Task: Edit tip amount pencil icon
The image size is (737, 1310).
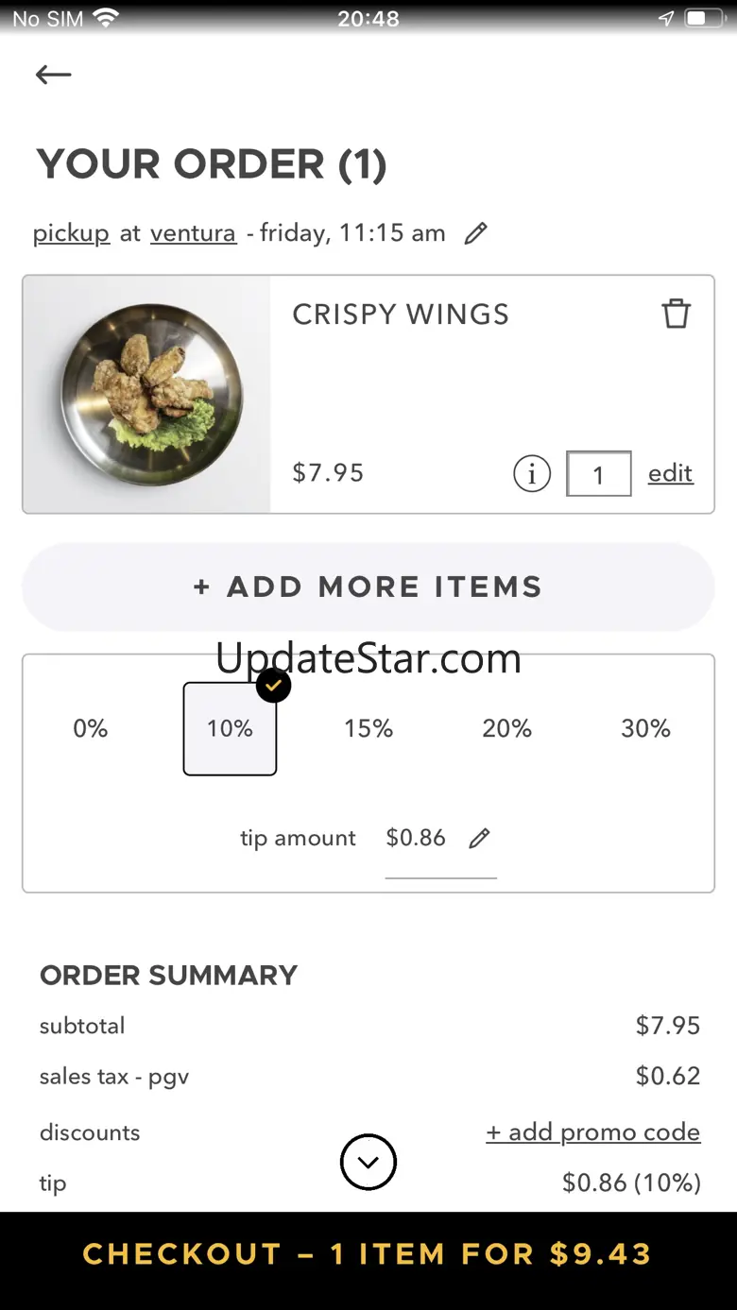Action: (480, 838)
